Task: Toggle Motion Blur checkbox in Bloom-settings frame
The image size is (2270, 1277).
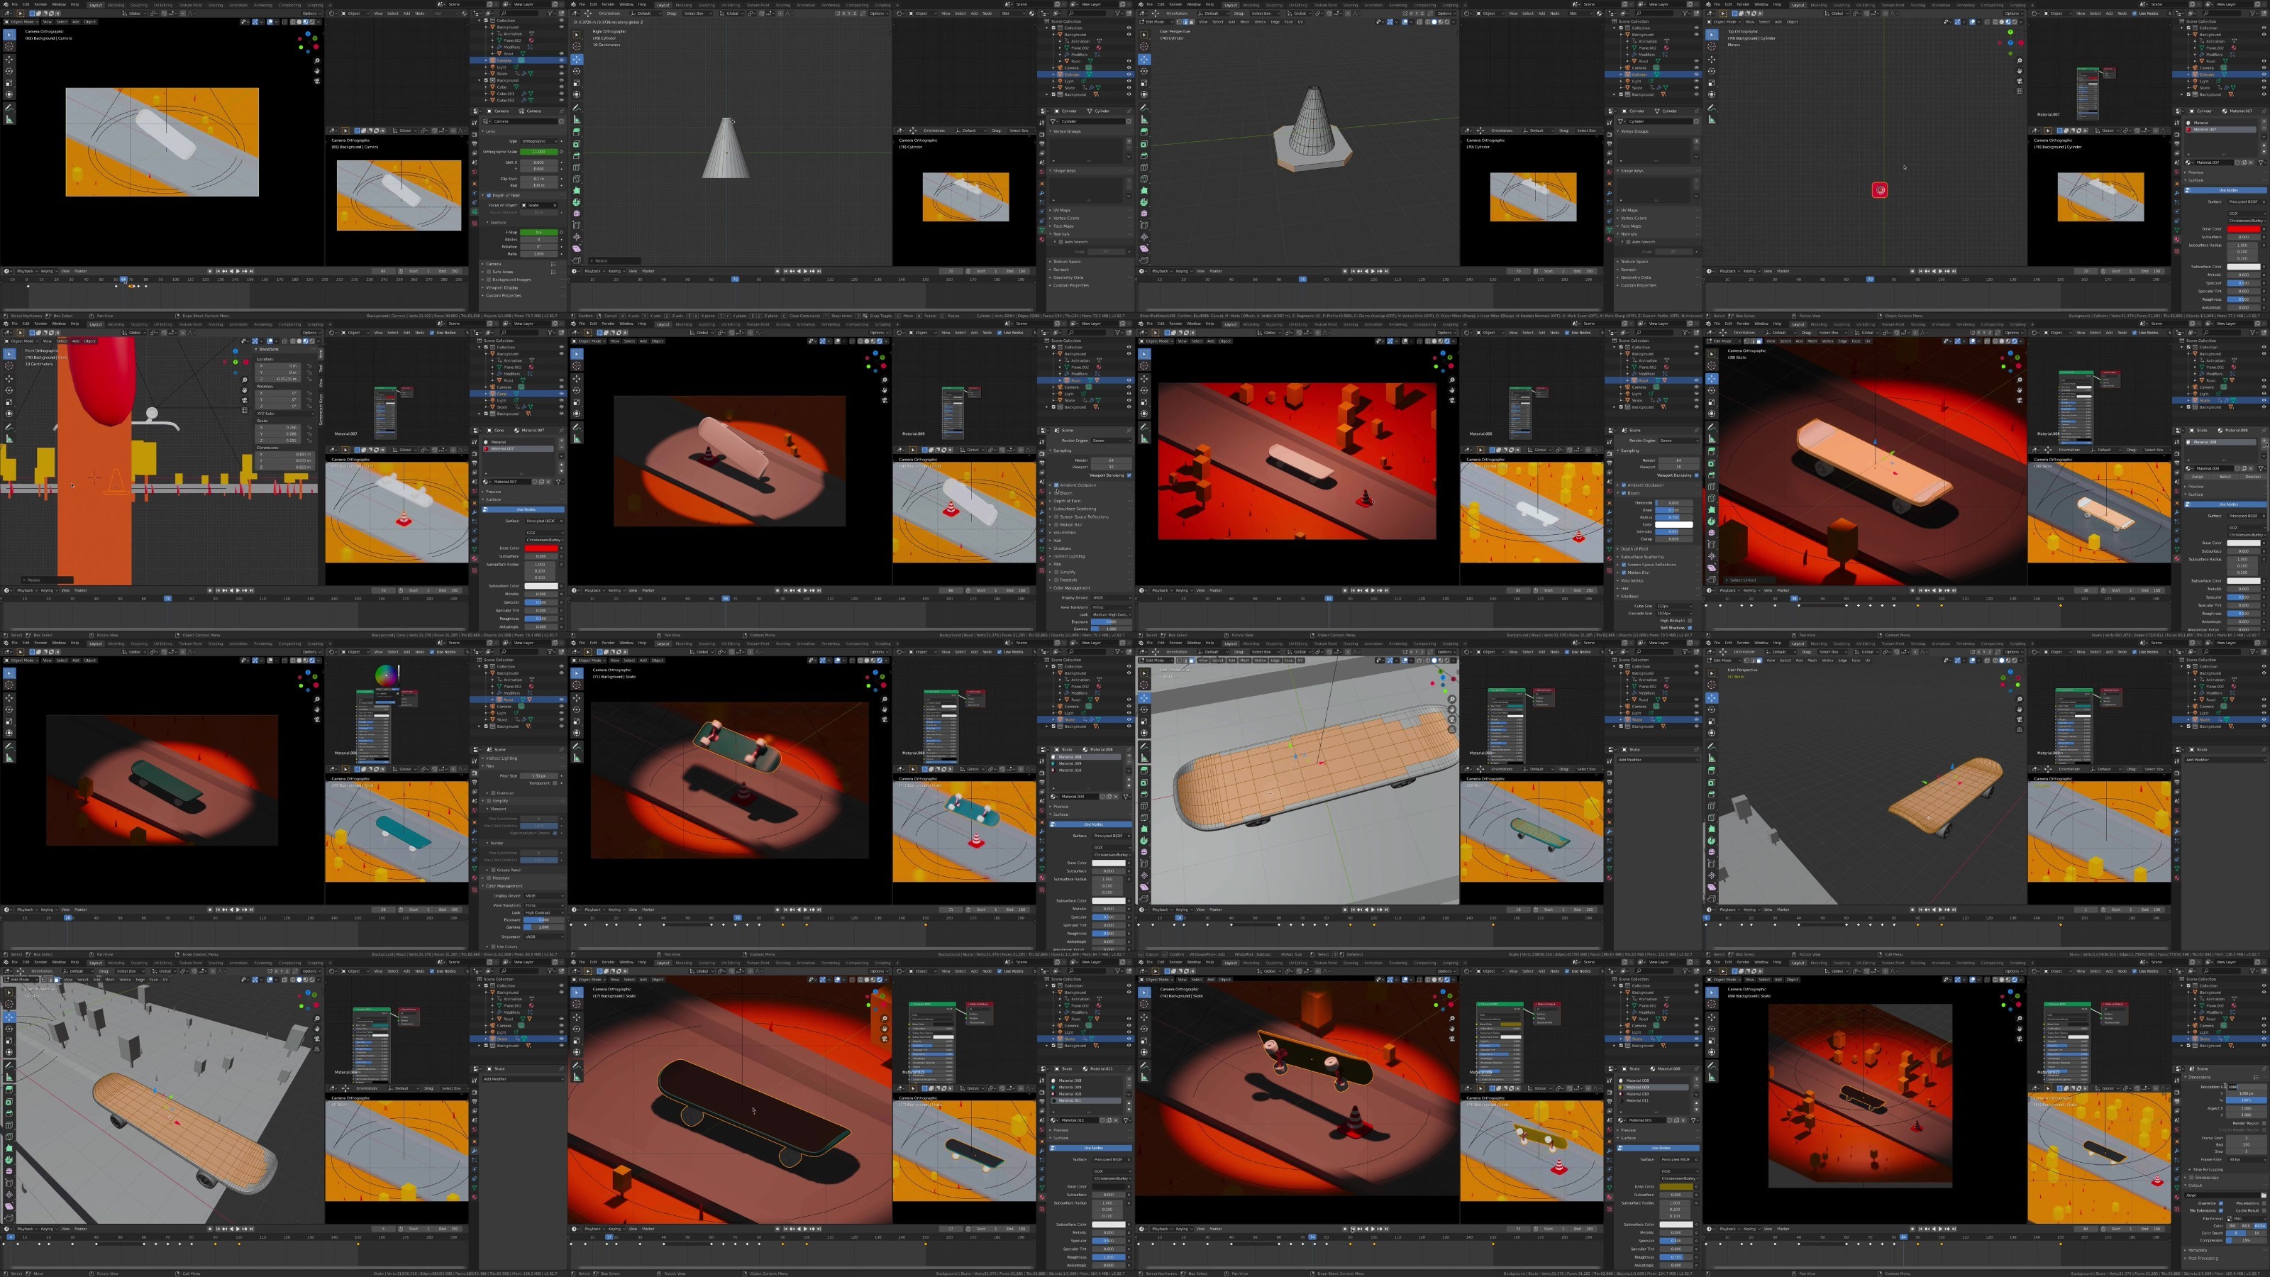Action: coord(1623,573)
